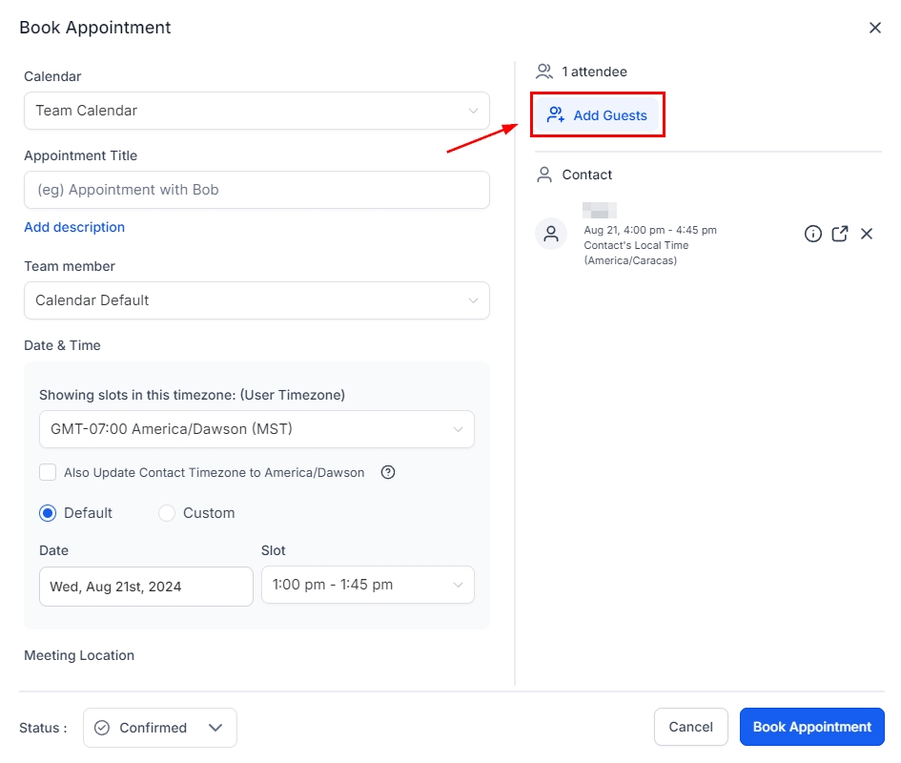
Task: Open the timezone GMT-07:00 America/Dawson dropdown
Action: 256,429
